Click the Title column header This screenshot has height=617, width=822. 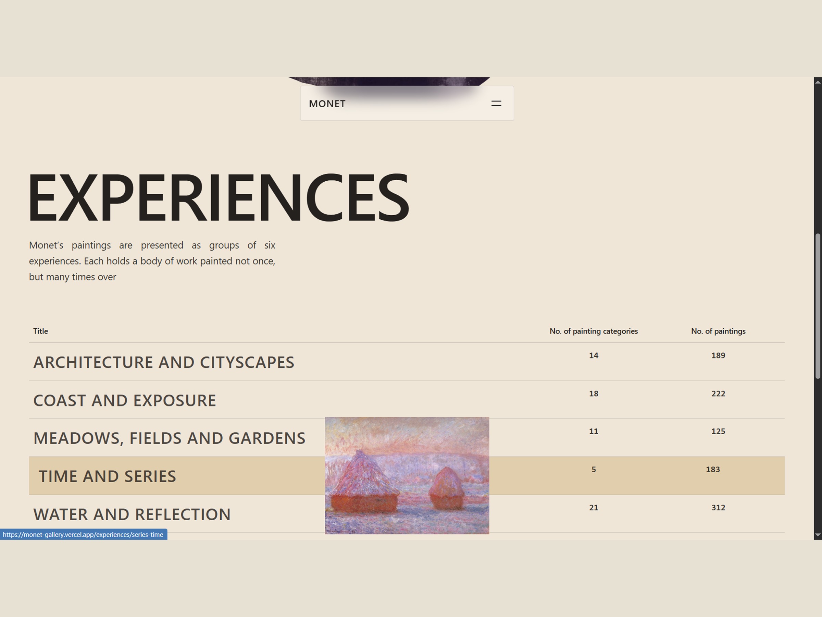40,331
